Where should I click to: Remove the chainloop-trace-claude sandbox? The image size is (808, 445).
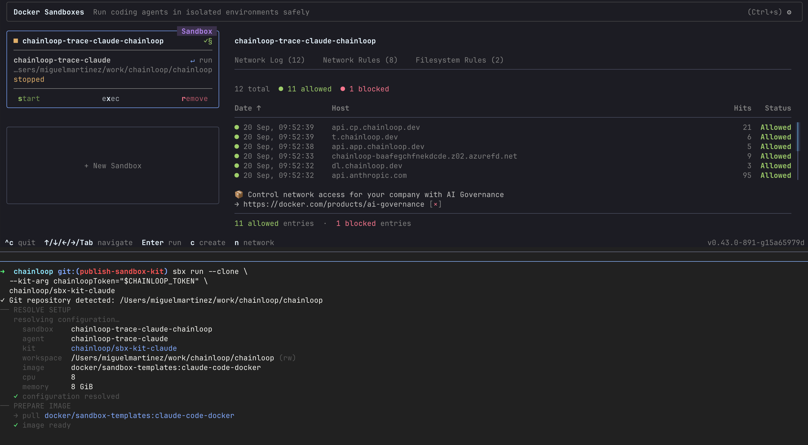coord(194,99)
